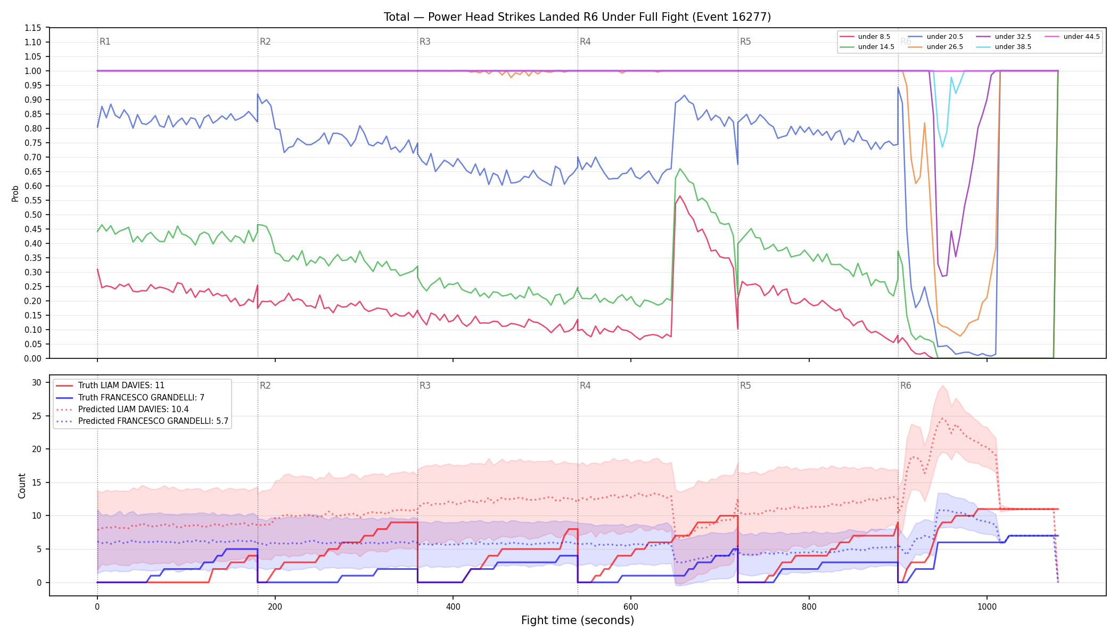
Task: Select the 'under 14.5' legend entry
Action: (x=867, y=47)
